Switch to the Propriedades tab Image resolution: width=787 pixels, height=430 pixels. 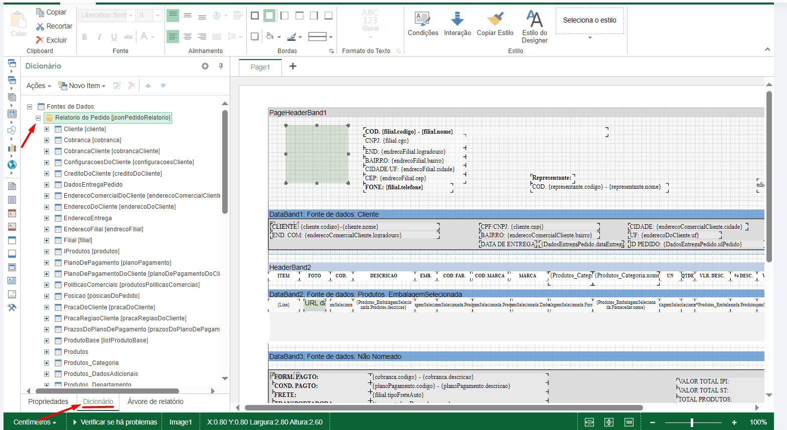48,401
